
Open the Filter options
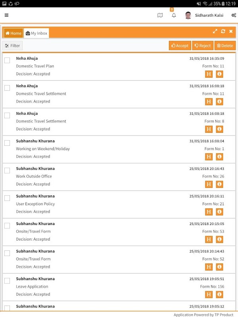12,46
